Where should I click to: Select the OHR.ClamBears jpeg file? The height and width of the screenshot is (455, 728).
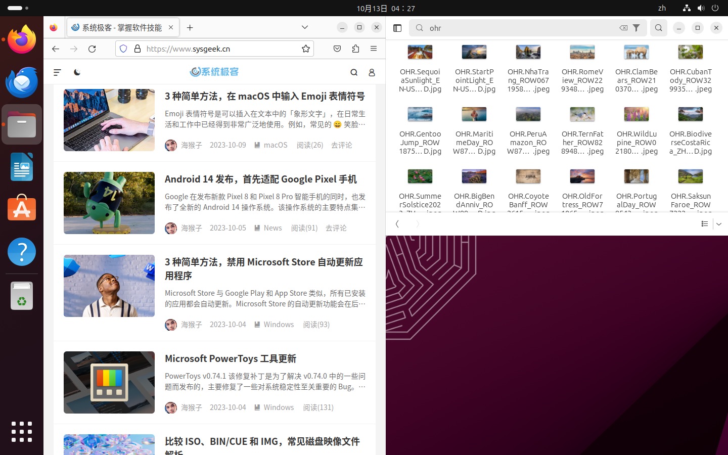point(636,68)
